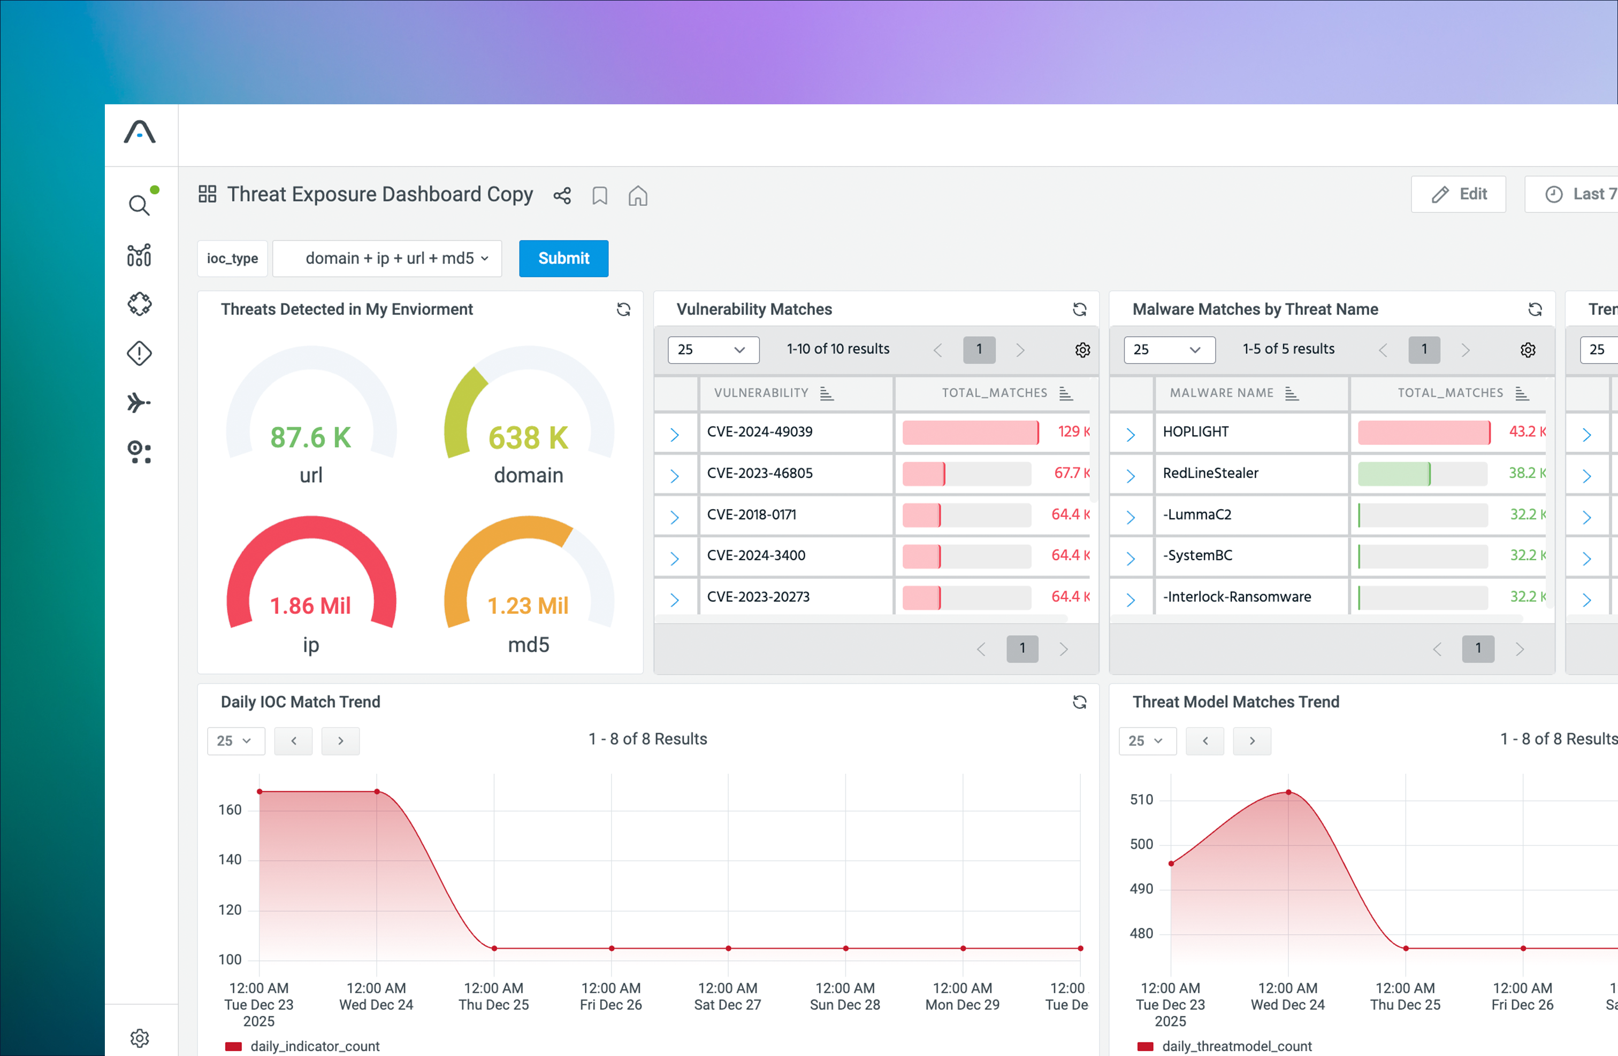Screen dimensions: 1618x1056
Task: Expand the CVE-2024-49039 row
Action: (x=674, y=434)
